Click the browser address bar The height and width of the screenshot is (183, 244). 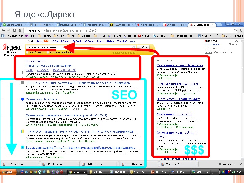click(128, 30)
